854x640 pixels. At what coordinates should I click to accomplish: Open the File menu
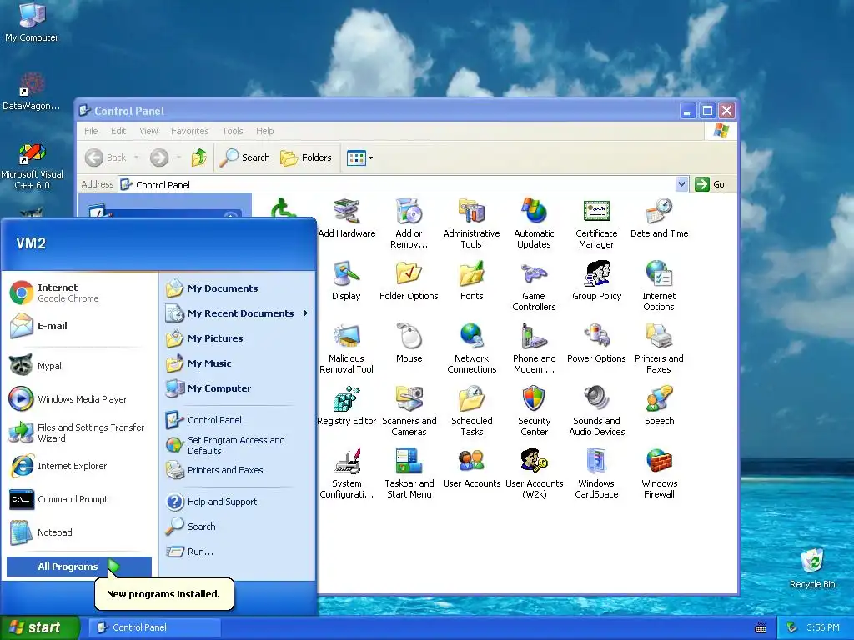click(x=91, y=131)
